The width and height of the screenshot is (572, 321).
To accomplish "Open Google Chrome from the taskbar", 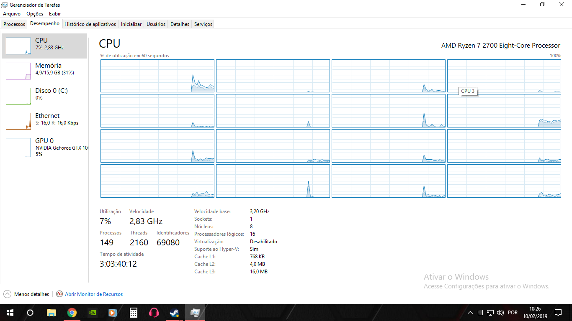I will pos(72,313).
